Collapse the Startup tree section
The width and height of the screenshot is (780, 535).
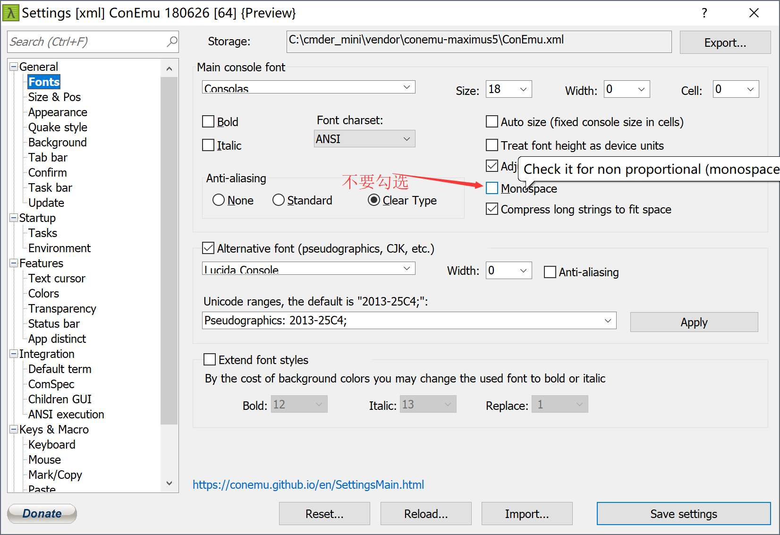pyautogui.click(x=14, y=218)
